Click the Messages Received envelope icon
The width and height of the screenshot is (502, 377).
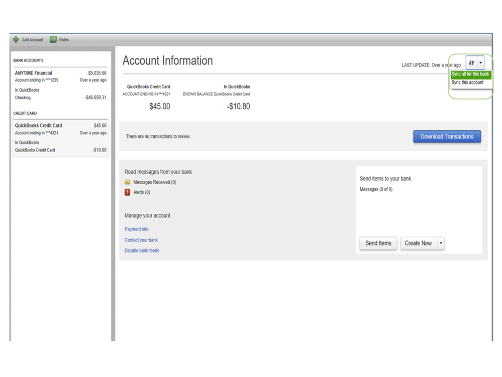coord(128,182)
